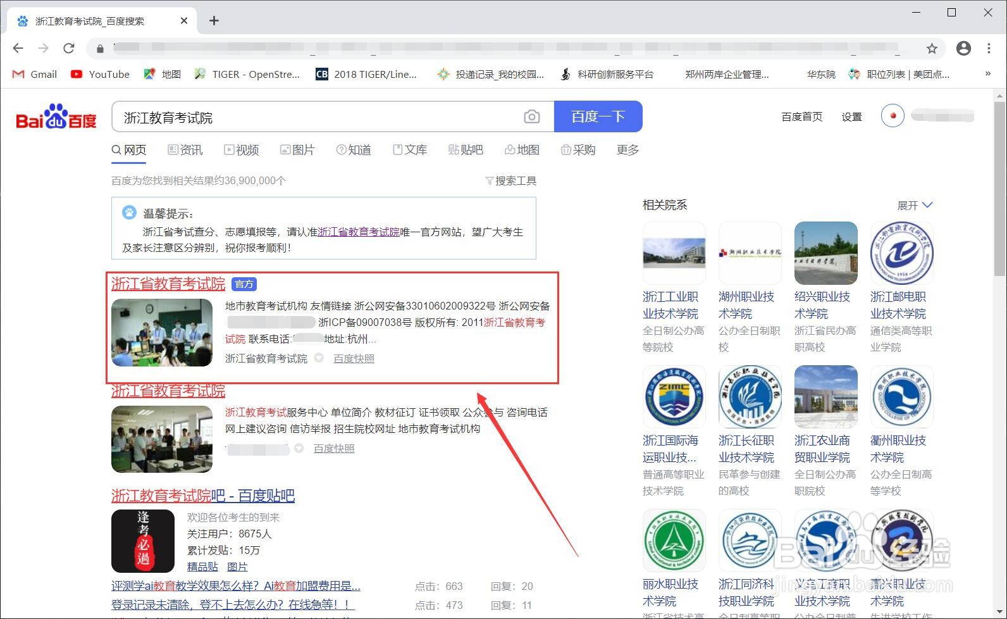Screen dimensions: 1007x619
Task: Open 设置 settings menu
Action: [x=851, y=116]
